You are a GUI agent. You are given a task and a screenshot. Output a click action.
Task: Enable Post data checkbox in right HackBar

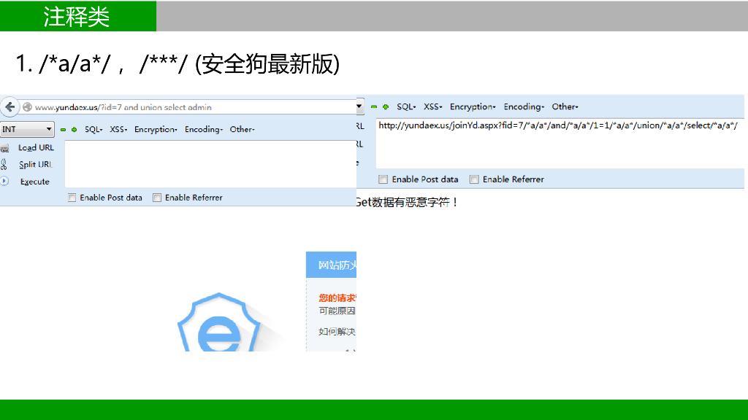tap(383, 179)
